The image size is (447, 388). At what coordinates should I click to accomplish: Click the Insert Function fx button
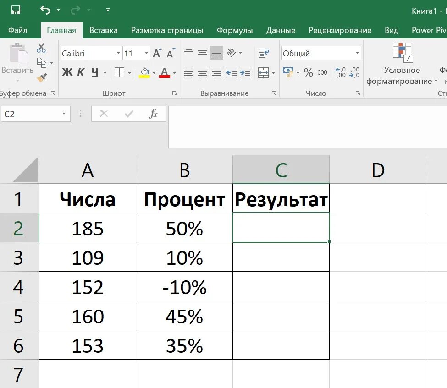154,114
